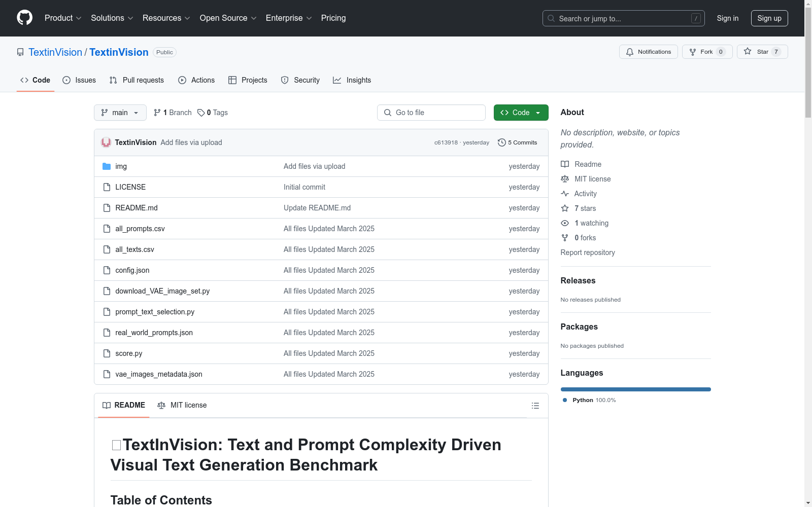812x507 pixels.
Task: Open download_VAE_image_set.py file
Action: pos(162,291)
